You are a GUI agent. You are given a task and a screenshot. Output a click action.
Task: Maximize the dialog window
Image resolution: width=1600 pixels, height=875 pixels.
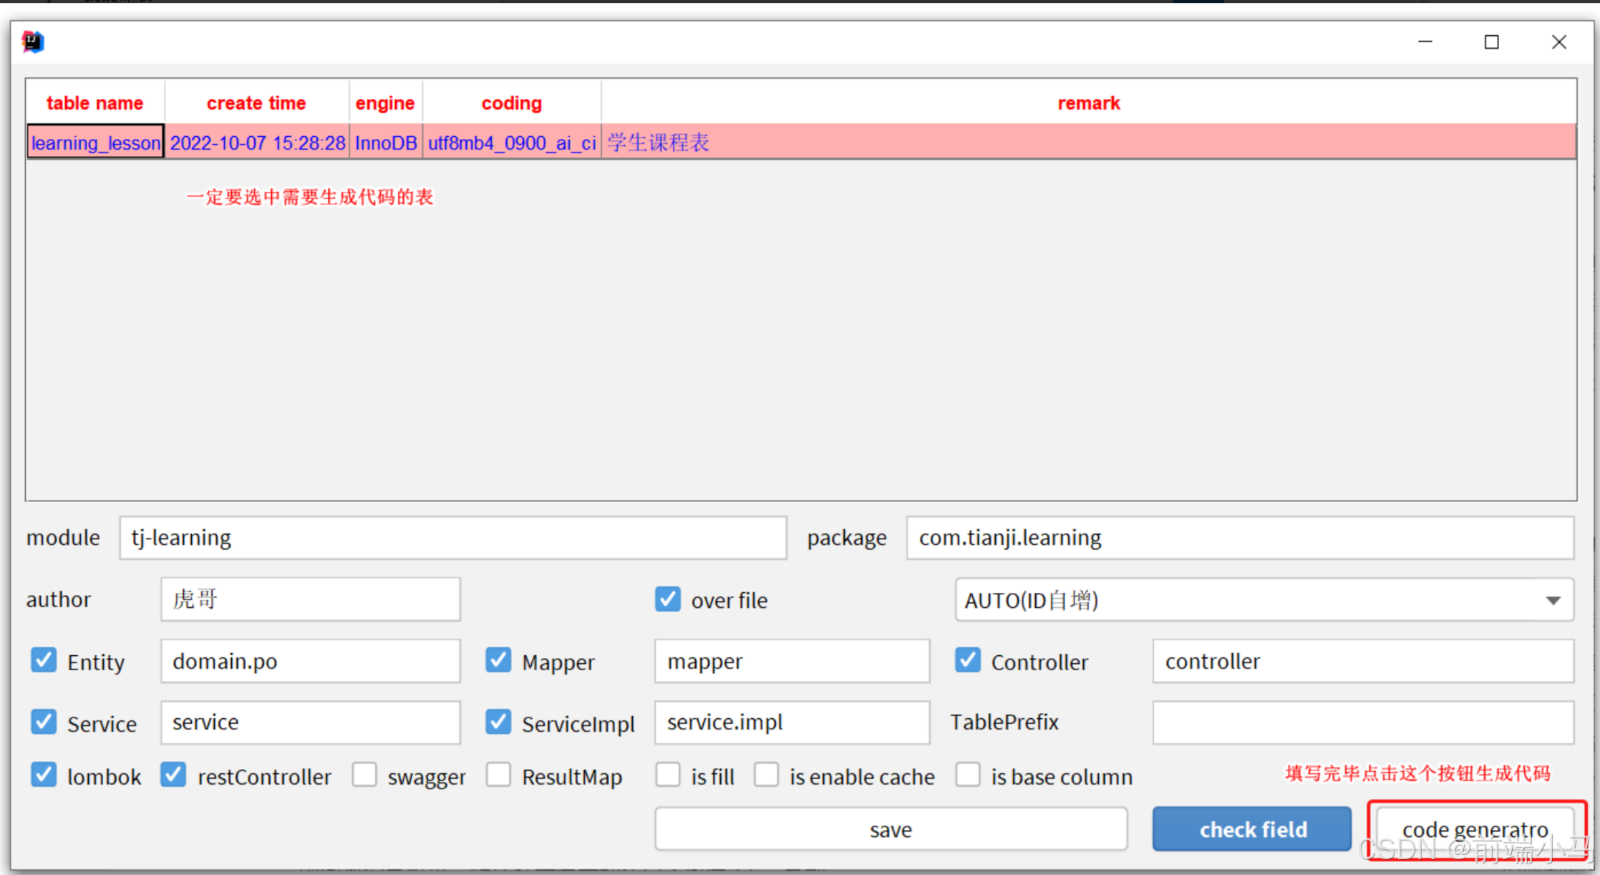click(1491, 42)
